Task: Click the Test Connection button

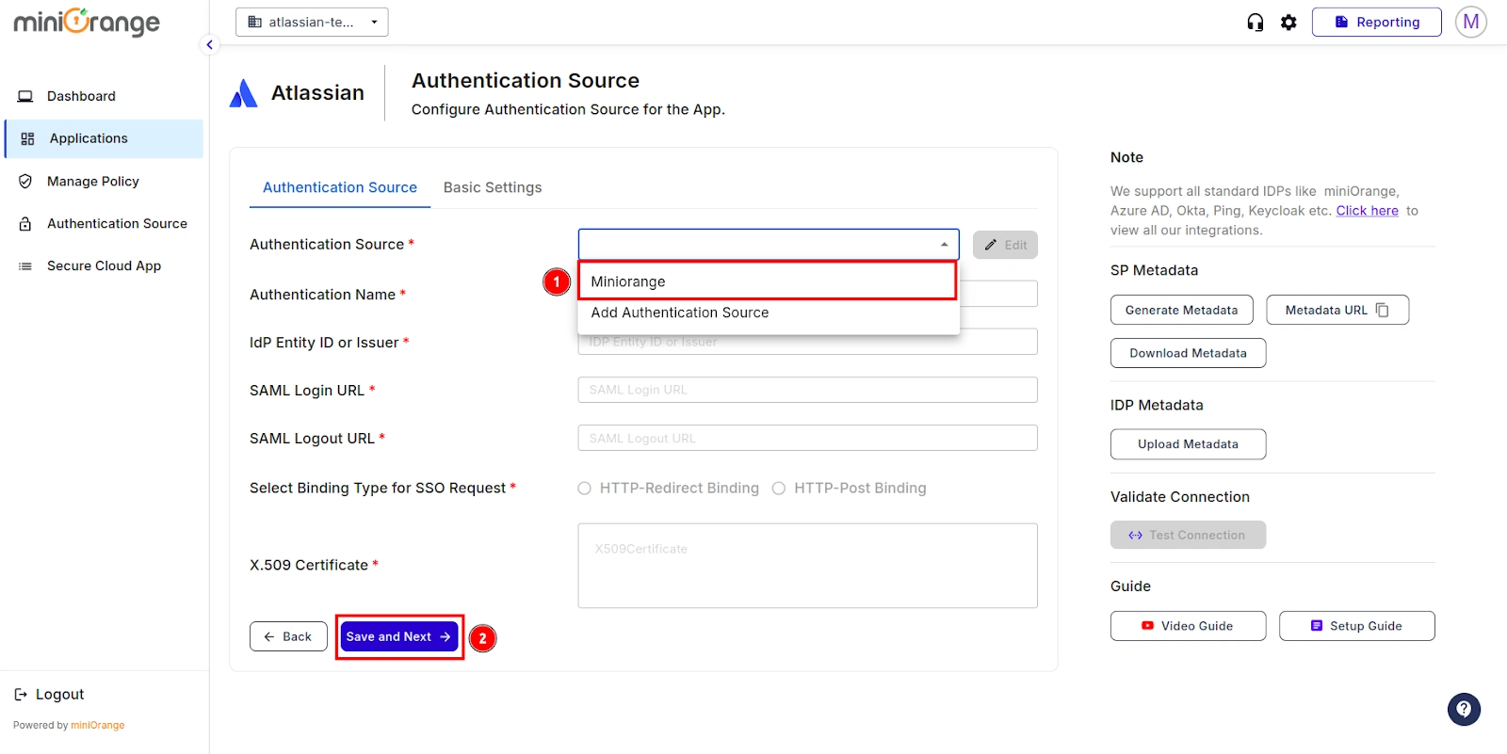Action: pos(1188,535)
